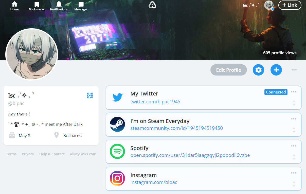Click the blue plus add button

[x=276, y=70]
